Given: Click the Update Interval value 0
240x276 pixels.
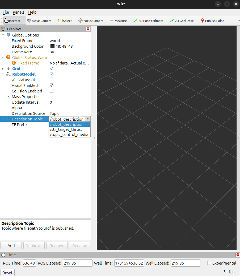Looking at the screenshot, I should click(x=51, y=102).
